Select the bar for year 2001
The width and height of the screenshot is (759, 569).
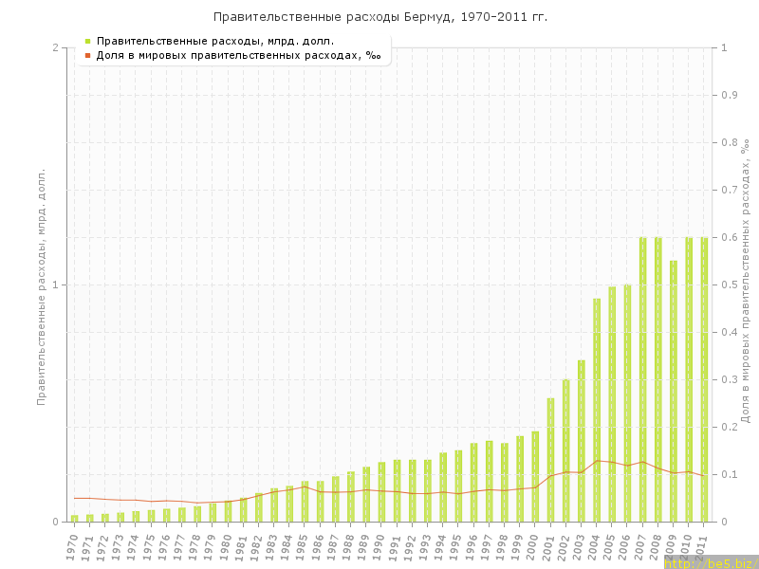(x=550, y=460)
